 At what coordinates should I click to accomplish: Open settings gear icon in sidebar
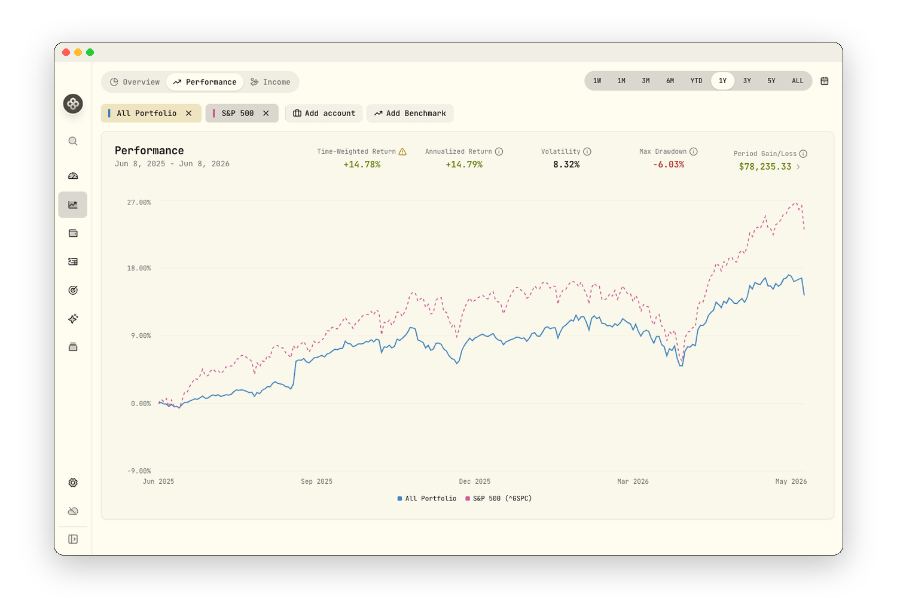click(73, 483)
